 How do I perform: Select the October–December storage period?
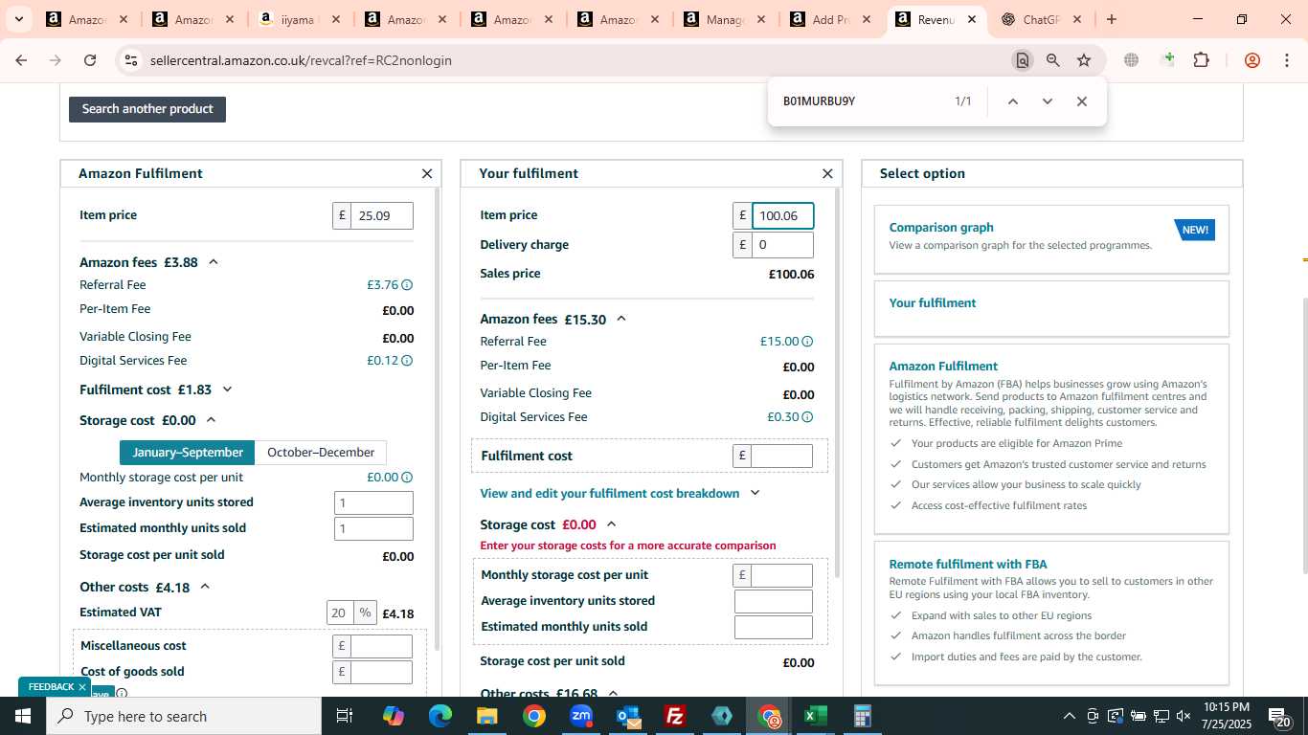point(321,453)
